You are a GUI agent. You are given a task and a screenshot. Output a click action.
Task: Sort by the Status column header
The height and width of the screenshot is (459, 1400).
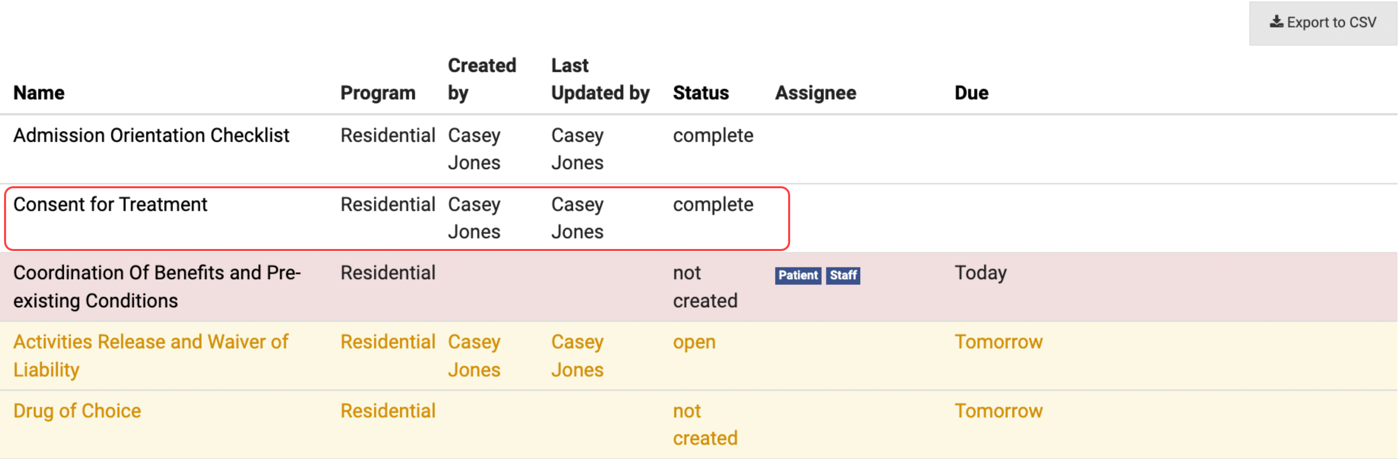coord(701,93)
